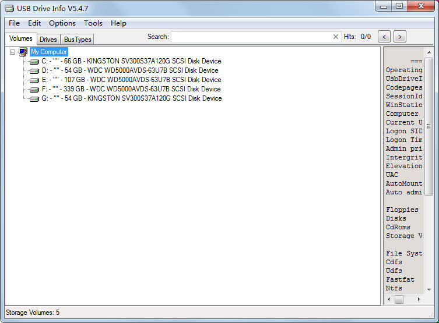Collapse the My Computer tree node

[x=12, y=52]
